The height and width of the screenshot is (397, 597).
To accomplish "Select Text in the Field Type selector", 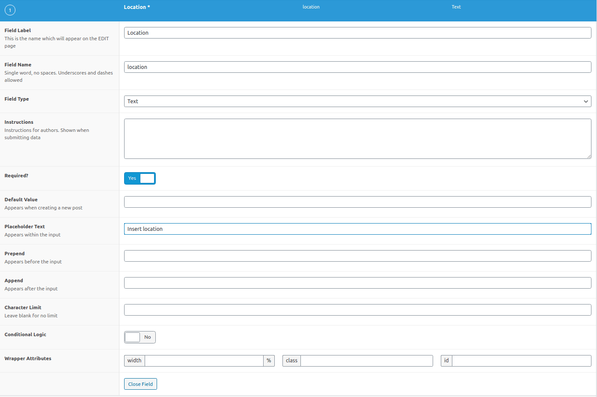I will [357, 101].
